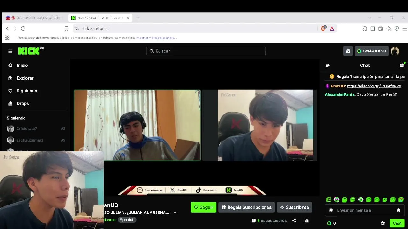Open a new browser tab
408x229 pixels.
pos(138,18)
